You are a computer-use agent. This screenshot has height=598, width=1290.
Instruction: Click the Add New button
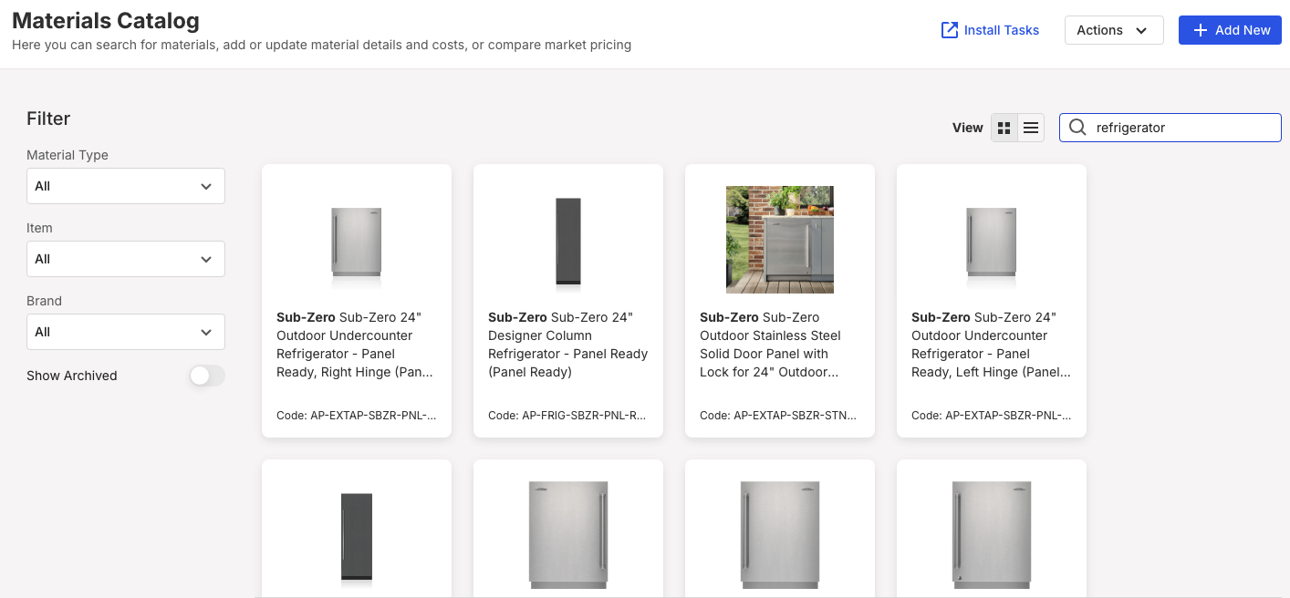coord(1230,30)
